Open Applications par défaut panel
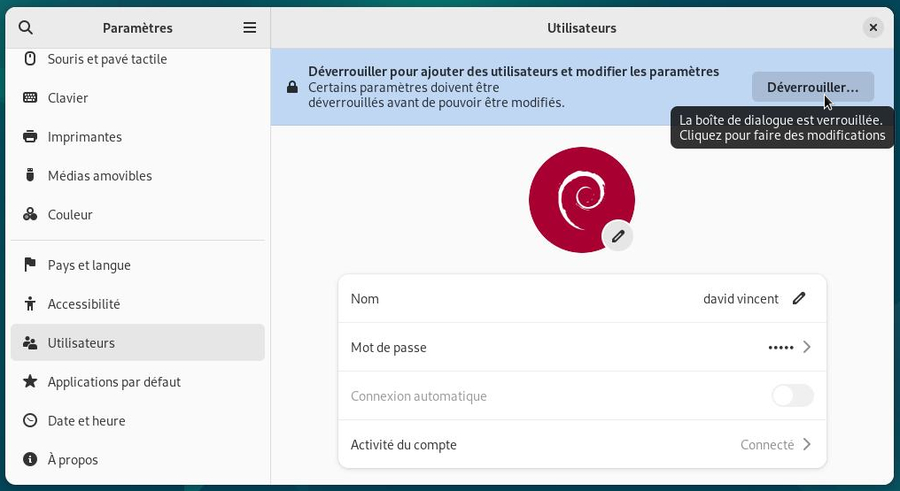 click(x=138, y=381)
